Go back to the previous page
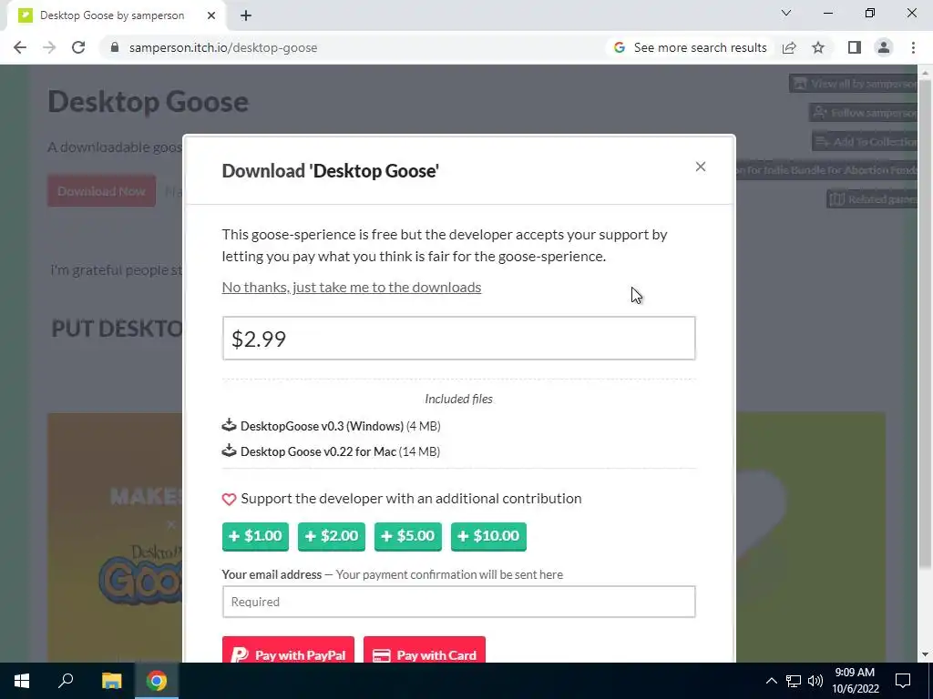This screenshot has height=699, width=933. [x=20, y=47]
